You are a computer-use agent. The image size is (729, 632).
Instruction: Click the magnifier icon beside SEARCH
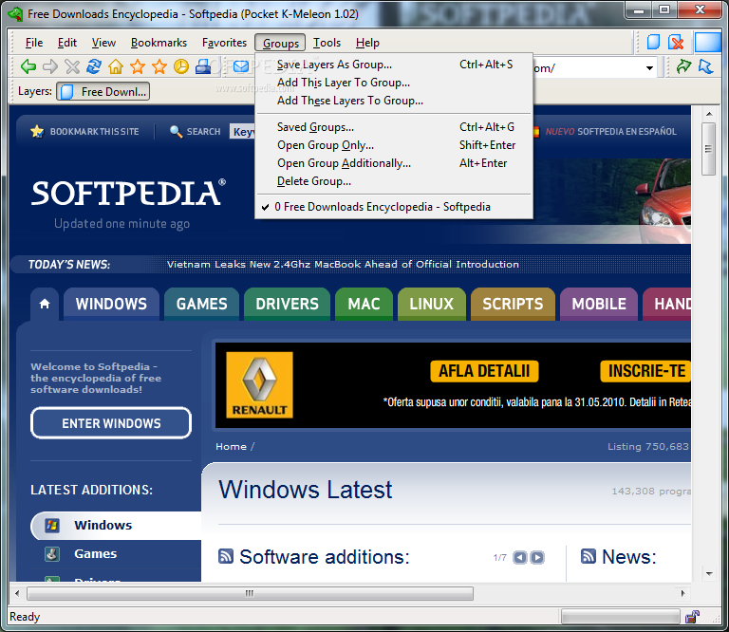[176, 132]
